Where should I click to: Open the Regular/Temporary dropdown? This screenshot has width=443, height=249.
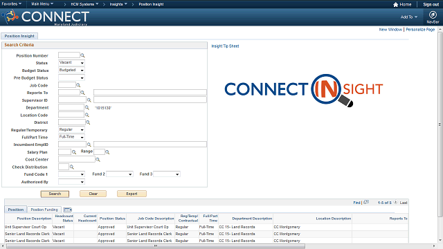click(71, 129)
